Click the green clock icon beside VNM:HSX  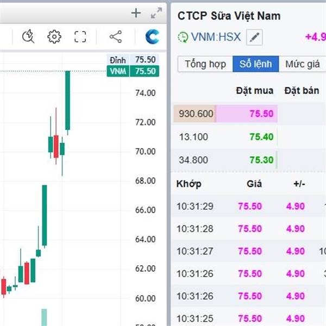click(183, 37)
